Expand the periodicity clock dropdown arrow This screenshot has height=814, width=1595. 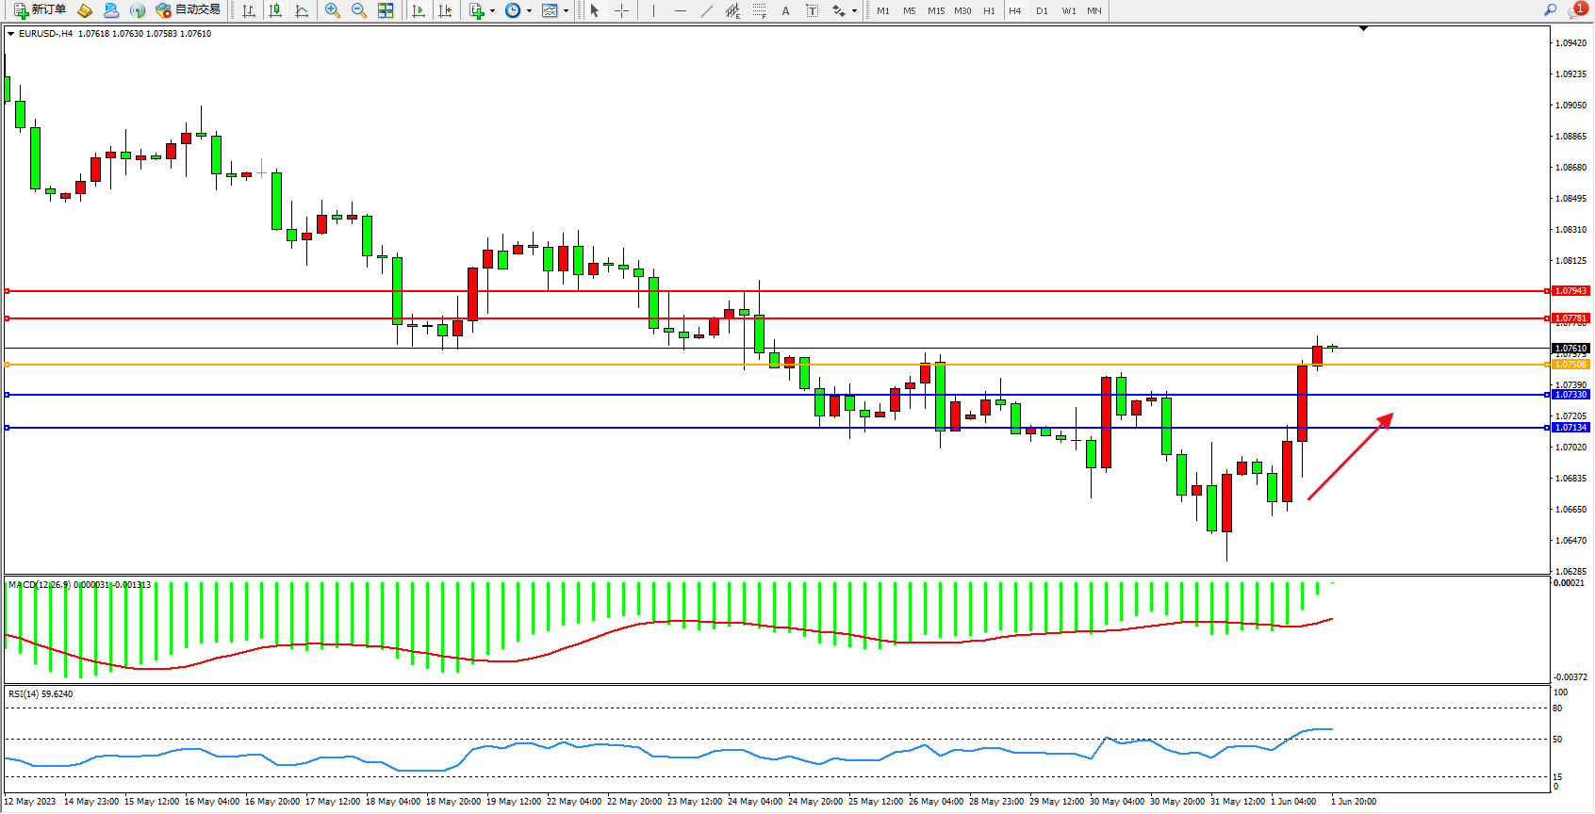coord(529,11)
